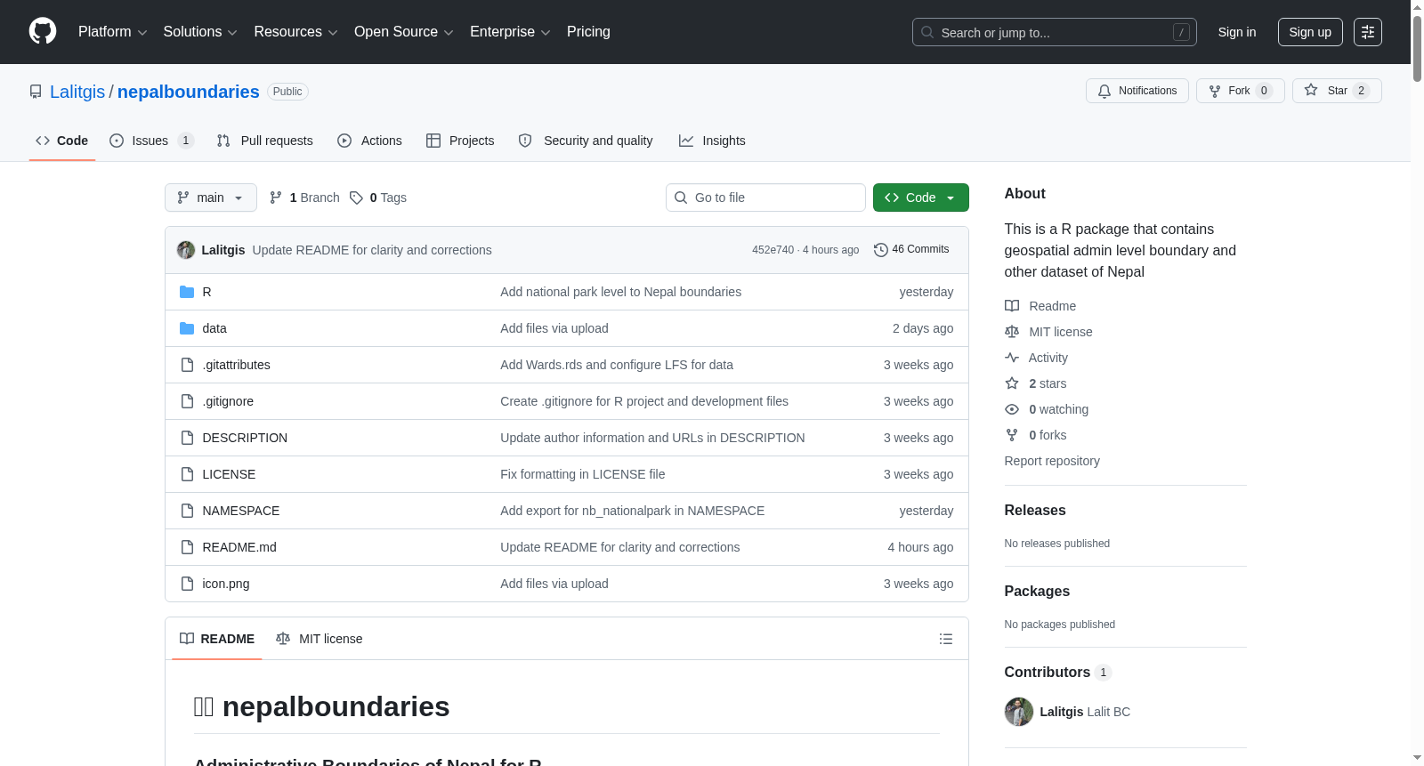The height and width of the screenshot is (766, 1424).
Task: Select the Code repository tab
Action: pos(62,141)
